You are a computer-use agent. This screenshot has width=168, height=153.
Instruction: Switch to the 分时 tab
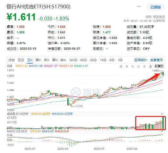point(11,60)
